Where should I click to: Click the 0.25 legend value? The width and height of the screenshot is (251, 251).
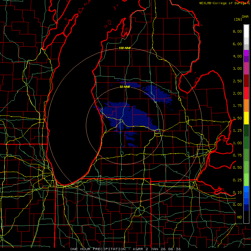click(x=237, y=180)
